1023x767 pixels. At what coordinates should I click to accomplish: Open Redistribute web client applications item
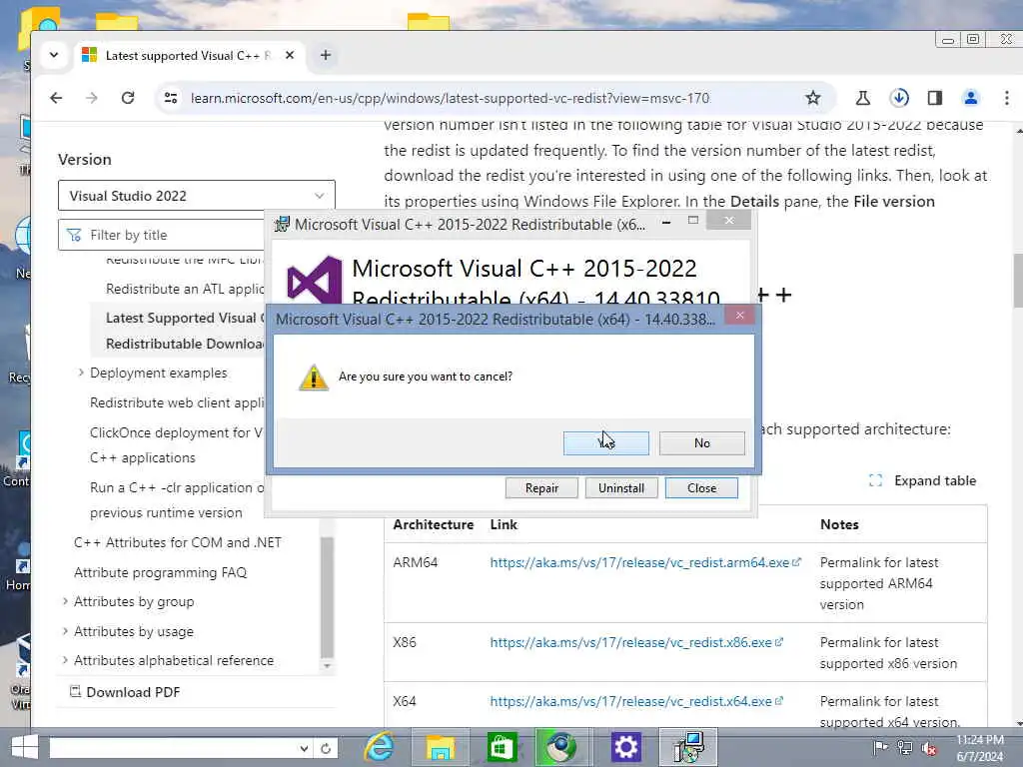click(177, 402)
